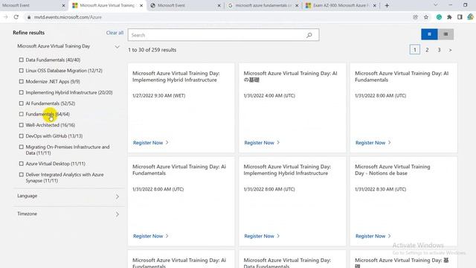Screen dimensions: 476x268
Task: Expand the Language filter section
Action: point(118,197)
